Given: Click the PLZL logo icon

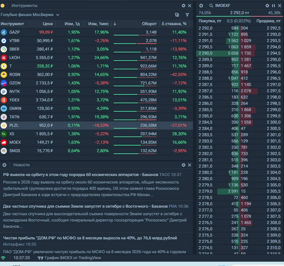Looking at the screenshot, I should coord(4,125).
